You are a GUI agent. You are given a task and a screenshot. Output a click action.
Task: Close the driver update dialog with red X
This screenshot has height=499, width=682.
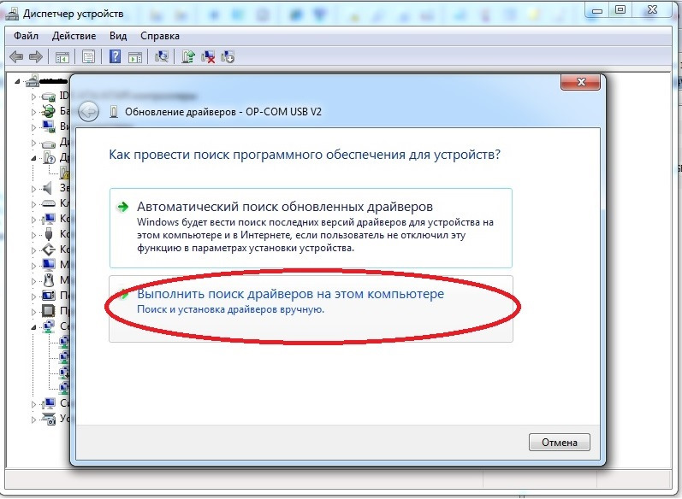[581, 82]
